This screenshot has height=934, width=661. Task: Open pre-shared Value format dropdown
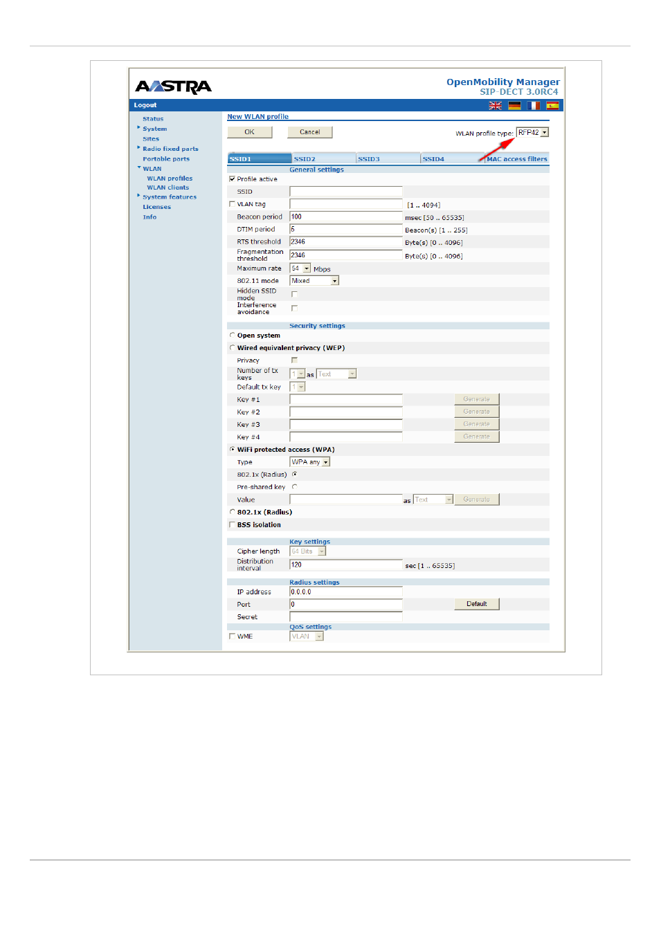pos(433,500)
